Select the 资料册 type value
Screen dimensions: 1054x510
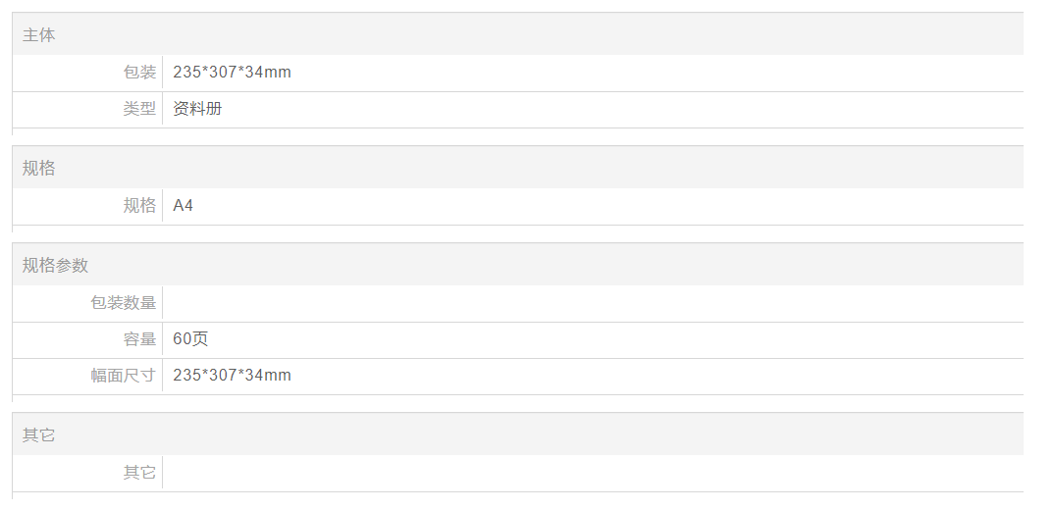197,109
